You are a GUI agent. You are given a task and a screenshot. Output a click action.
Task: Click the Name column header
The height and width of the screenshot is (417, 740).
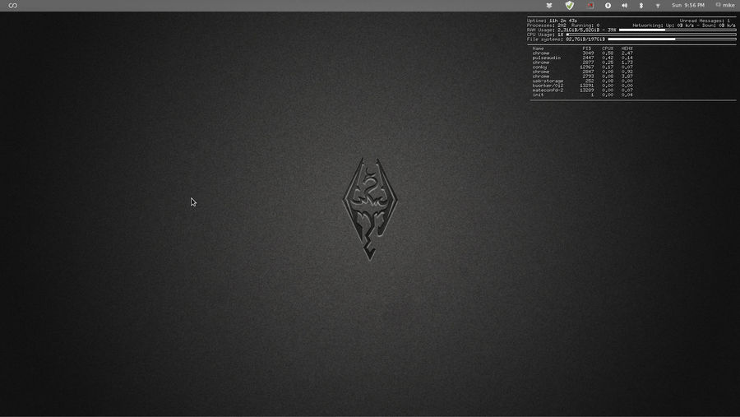538,49
